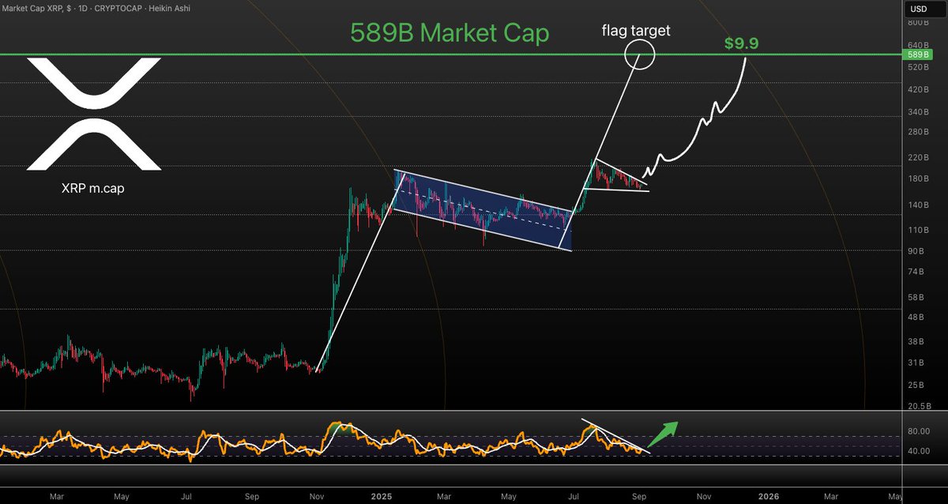Click the 80.00 level on the oscillator scale
Viewport: 948px width, 504px height.
[918, 431]
